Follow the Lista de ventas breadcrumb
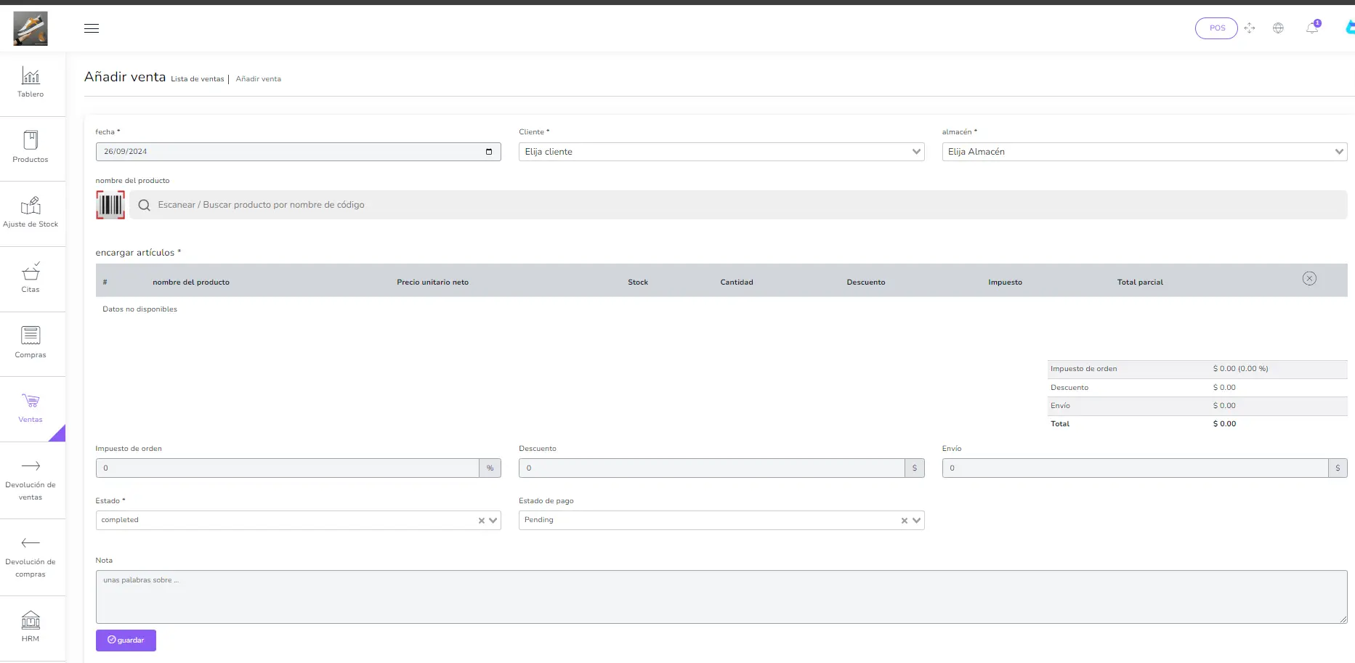Image resolution: width=1355 pixels, height=663 pixels. pyautogui.click(x=198, y=79)
